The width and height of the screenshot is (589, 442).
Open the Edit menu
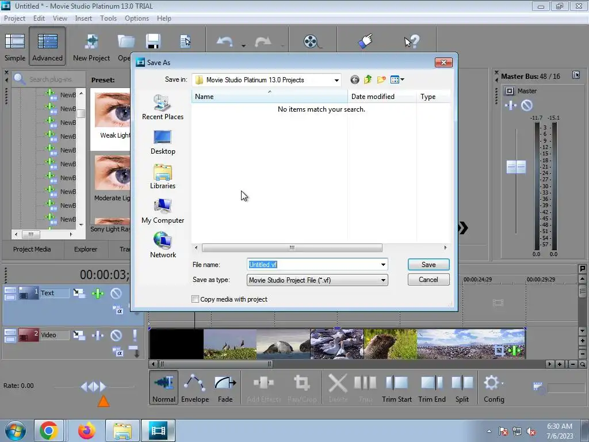[x=39, y=18]
